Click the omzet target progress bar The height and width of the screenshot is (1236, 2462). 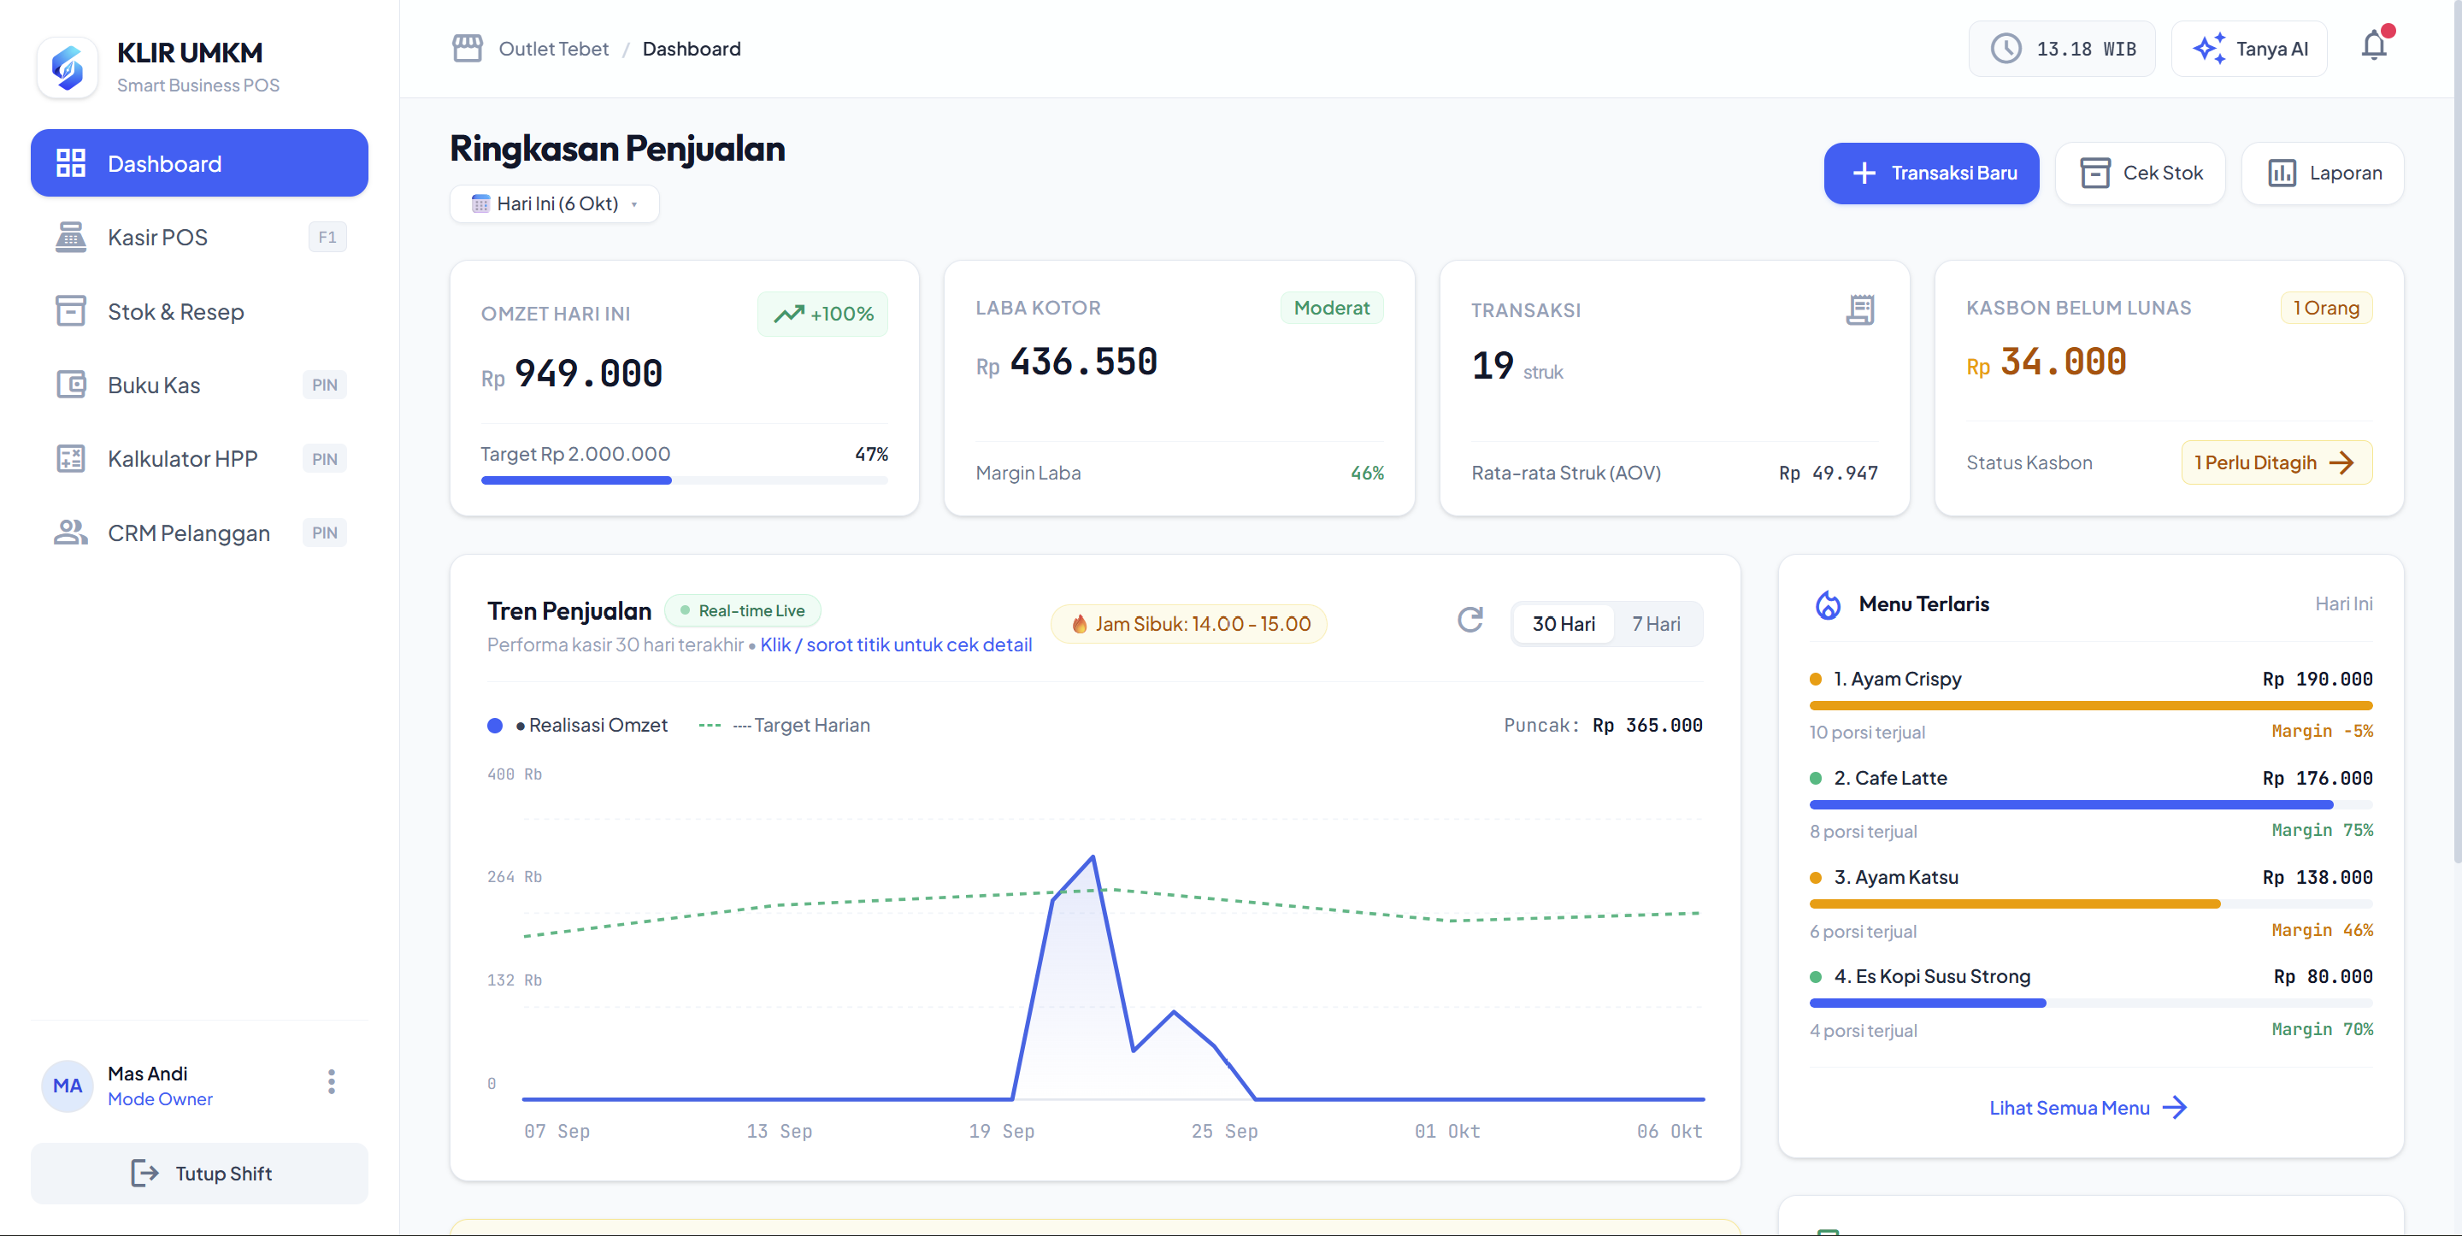[684, 480]
